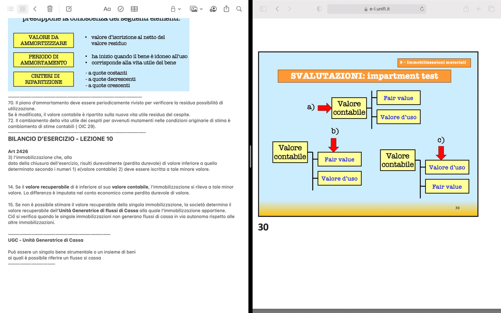501x313 pixels.
Task: Show the Safari sidebar
Action: coord(263,9)
